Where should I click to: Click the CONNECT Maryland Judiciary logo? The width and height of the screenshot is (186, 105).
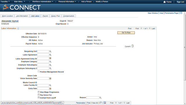pyautogui.click(x=21, y=8)
